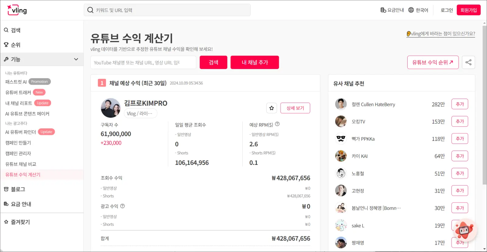Click 오킹TV channel avatar
This screenshot has width=487, height=252.
click(341, 121)
